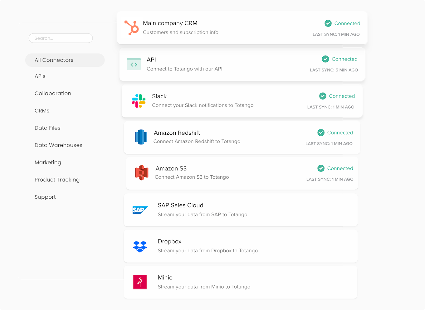Filter by Marketing category
Screen dimensions: 425x310
[x=48, y=162]
